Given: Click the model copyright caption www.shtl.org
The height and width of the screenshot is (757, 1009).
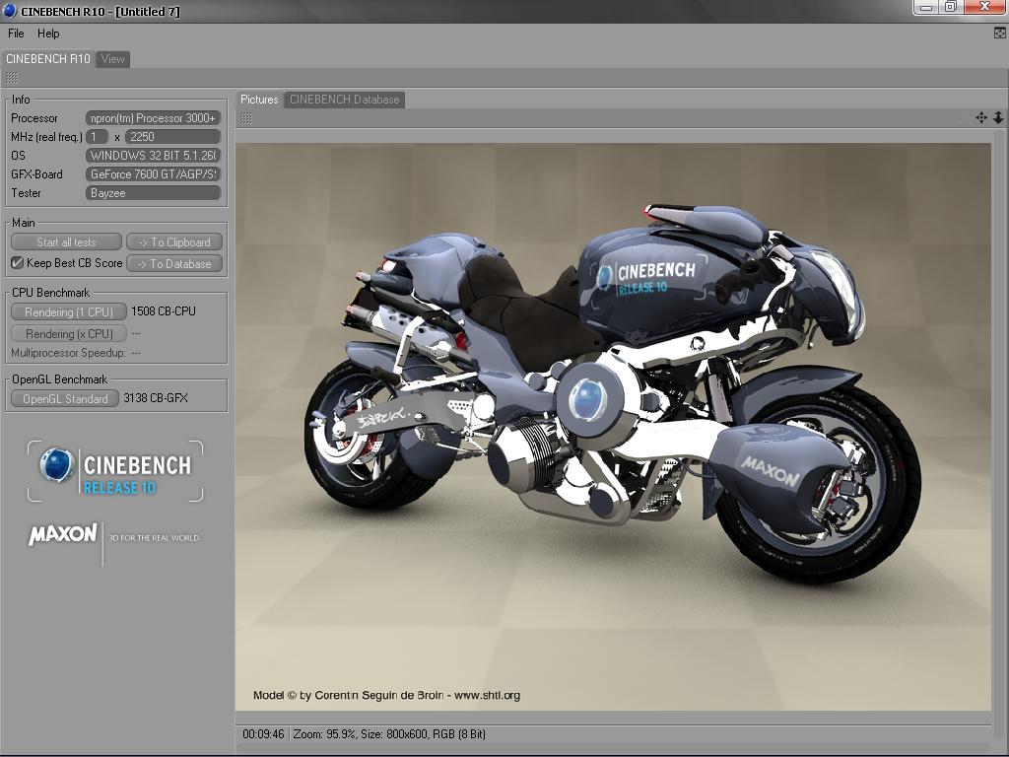Looking at the screenshot, I should (x=386, y=695).
